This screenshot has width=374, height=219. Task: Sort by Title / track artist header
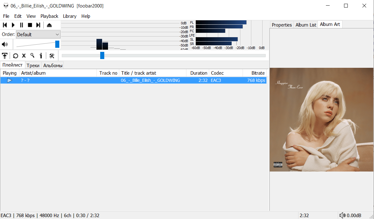point(153,73)
